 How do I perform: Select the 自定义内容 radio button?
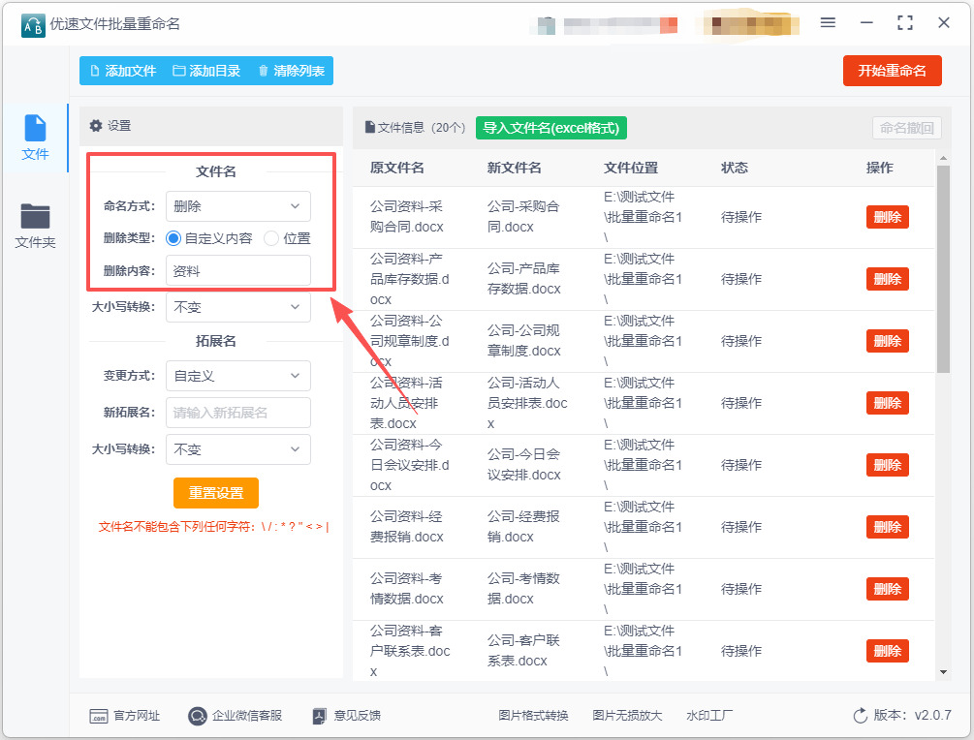(173, 238)
